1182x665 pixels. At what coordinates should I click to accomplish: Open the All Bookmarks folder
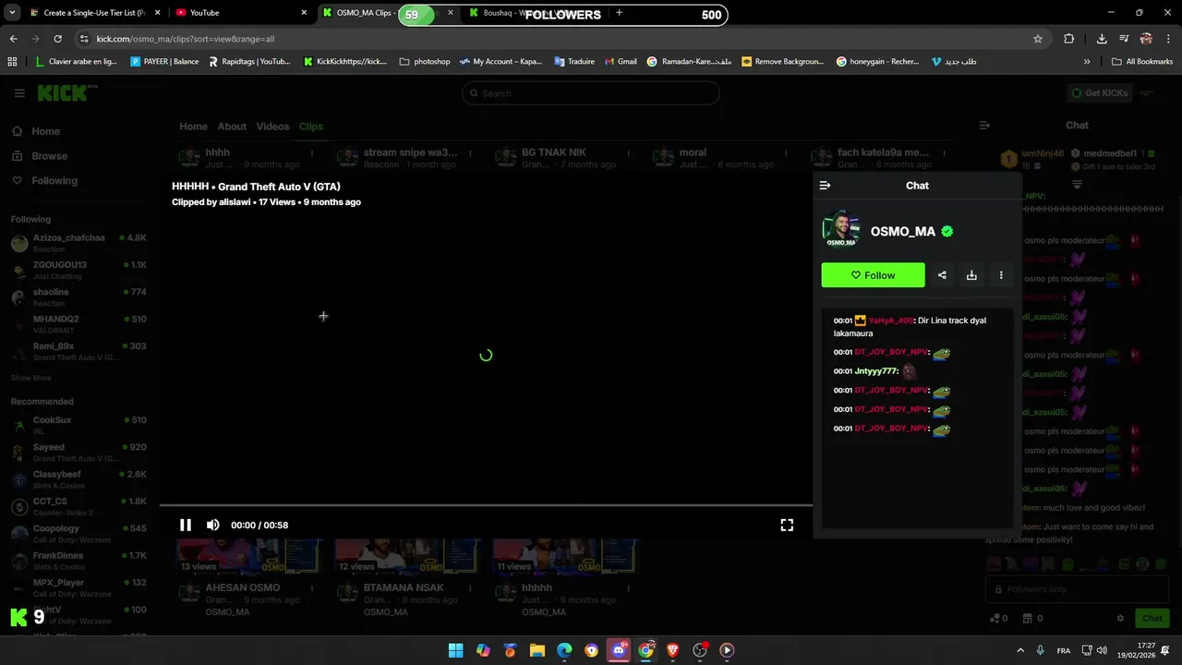tap(1142, 62)
